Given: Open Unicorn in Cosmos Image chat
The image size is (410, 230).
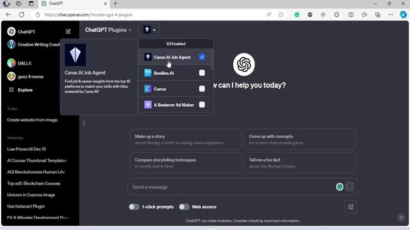Looking at the screenshot, I should pyautogui.click(x=31, y=195).
